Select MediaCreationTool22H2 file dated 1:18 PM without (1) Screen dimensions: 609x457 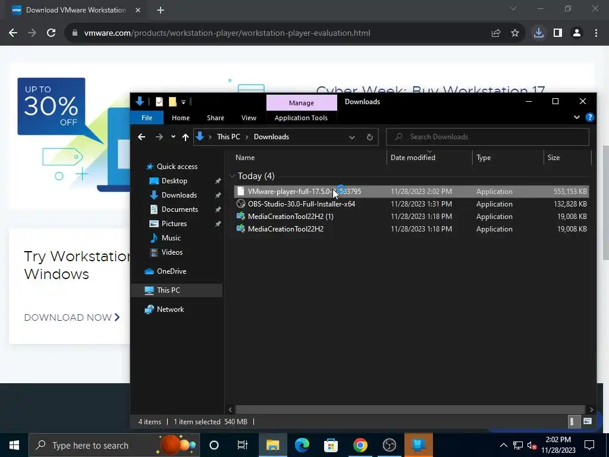pyautogui.click(x=412, y=229)
